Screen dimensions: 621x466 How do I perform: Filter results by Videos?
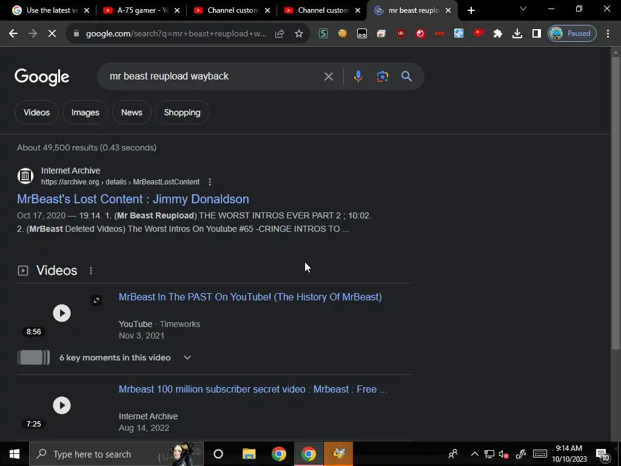click(x=36, y=112)
